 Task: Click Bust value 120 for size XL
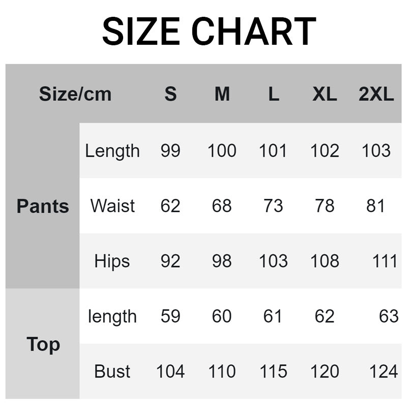[x=325, y=371]
